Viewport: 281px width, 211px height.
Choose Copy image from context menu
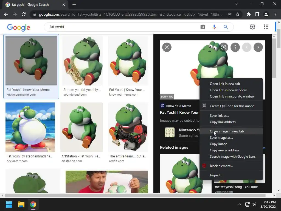231,144
